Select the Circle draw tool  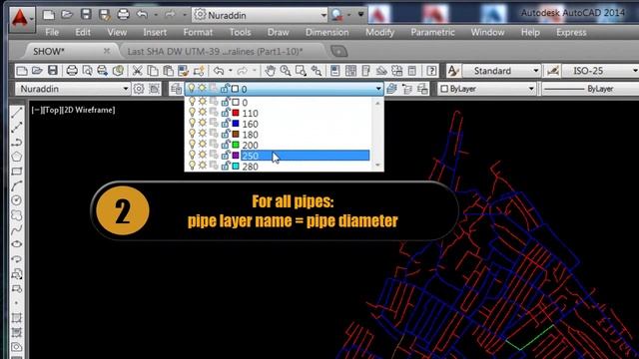coord(16,200)
